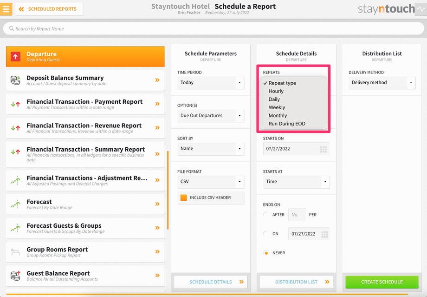The width and height of the screenshot is (427, 297).
Task: Click chevron arrow on Deposit Balance Summary
Action: pos(157,80)
